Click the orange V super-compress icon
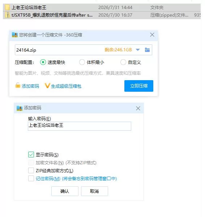 coord(47,86)
